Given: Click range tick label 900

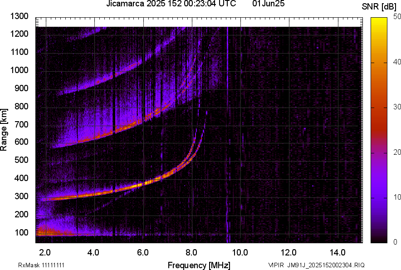Looking at the screenshot, I should (21, 88).
